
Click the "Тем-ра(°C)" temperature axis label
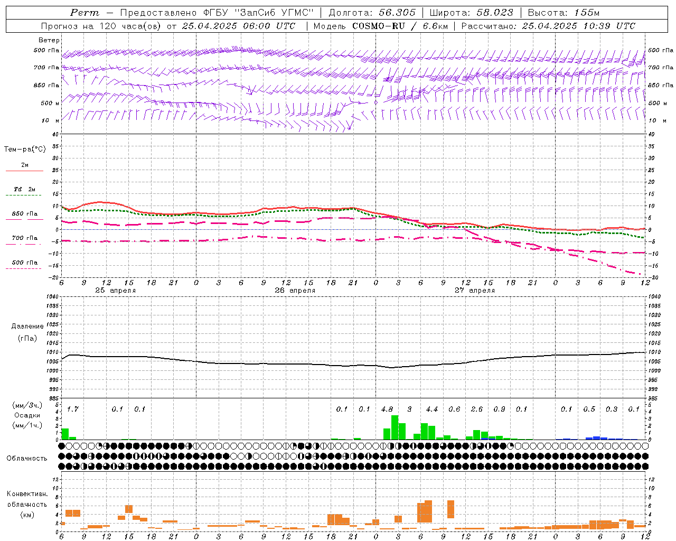[25, 150]
